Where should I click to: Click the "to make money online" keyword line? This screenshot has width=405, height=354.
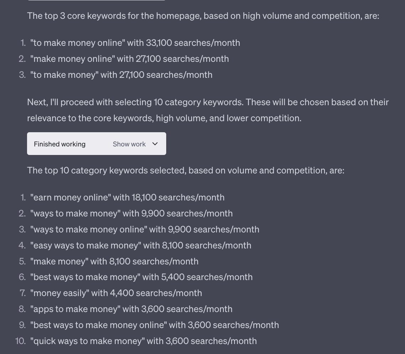coord(135,43)
